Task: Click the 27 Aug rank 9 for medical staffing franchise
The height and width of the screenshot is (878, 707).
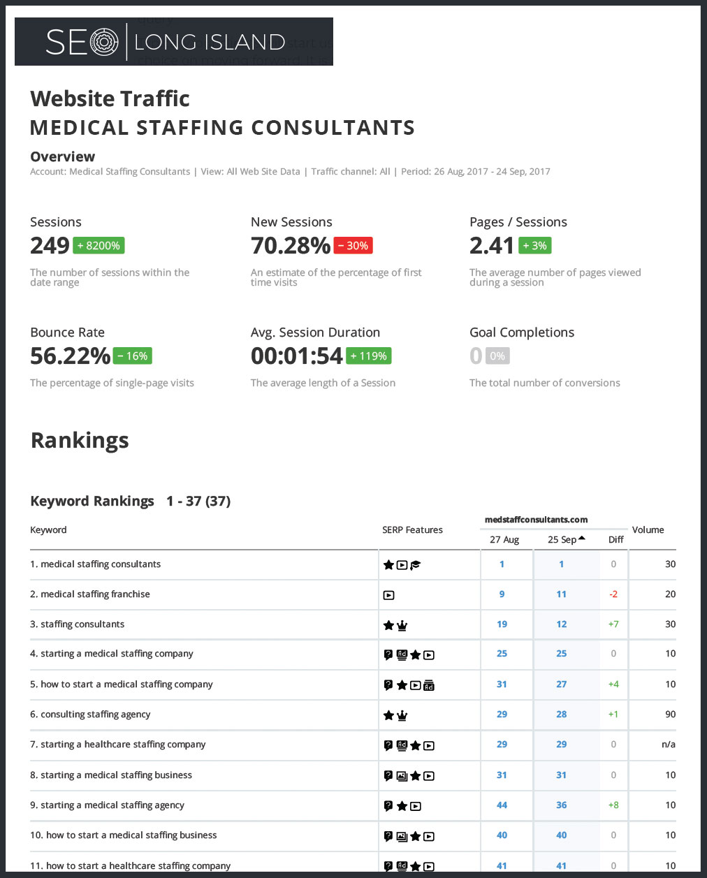Action: (x=502, y=594)
